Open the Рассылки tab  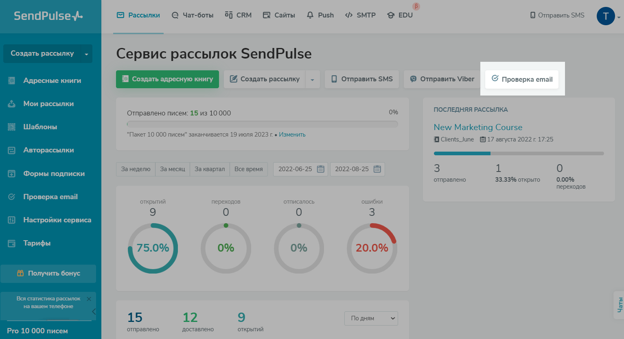(x=138, y=15)
